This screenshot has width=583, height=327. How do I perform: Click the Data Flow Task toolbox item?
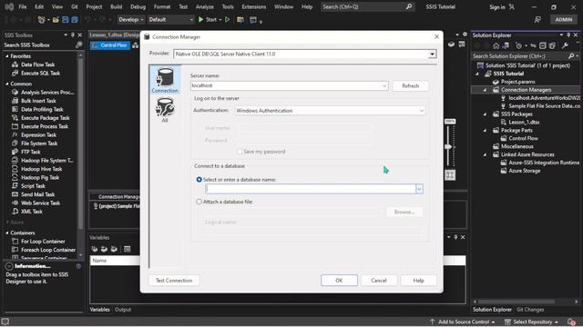37,64
